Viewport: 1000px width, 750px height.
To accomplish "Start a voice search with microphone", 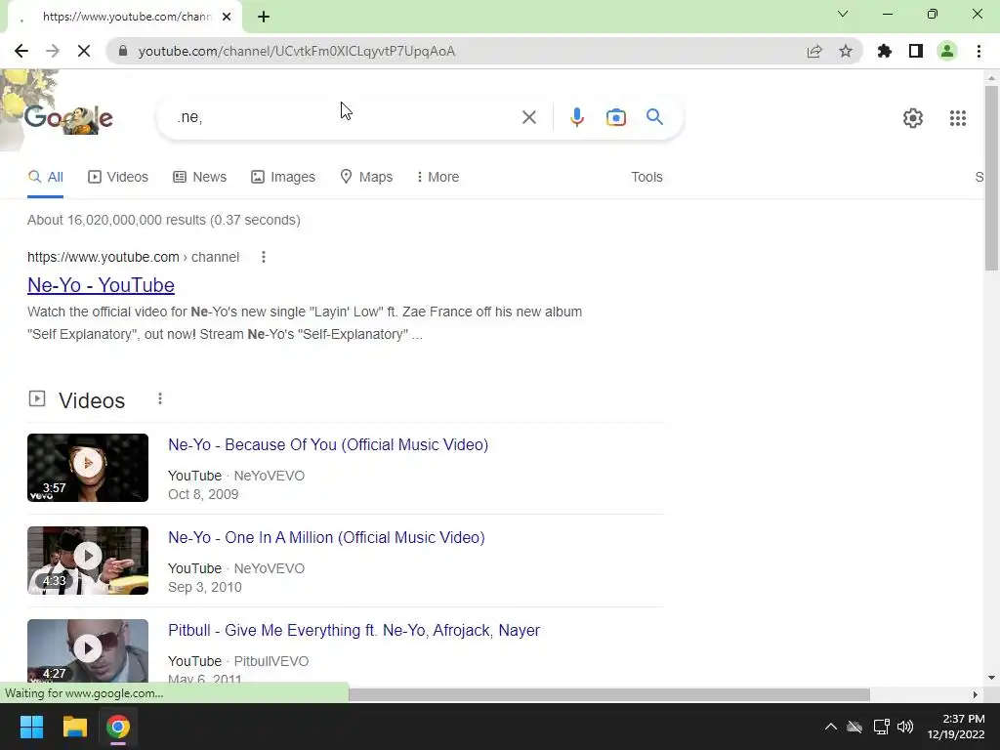I will point(576,117).
